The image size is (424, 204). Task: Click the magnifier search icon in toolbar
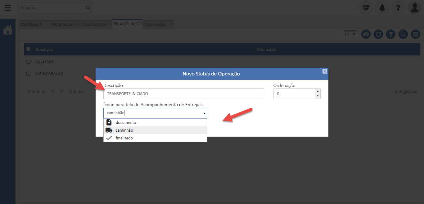(x=403, y=34)
